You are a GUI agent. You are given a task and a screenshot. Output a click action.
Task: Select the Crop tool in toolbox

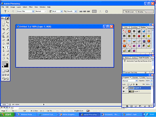[x=4, y=29]
